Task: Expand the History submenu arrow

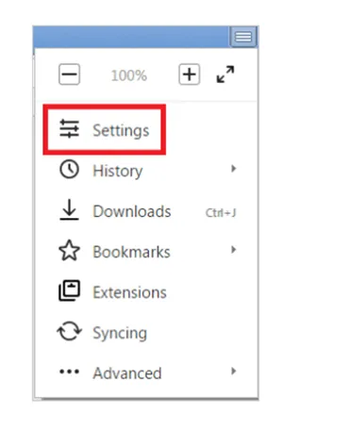Action: tap(233, 169)
